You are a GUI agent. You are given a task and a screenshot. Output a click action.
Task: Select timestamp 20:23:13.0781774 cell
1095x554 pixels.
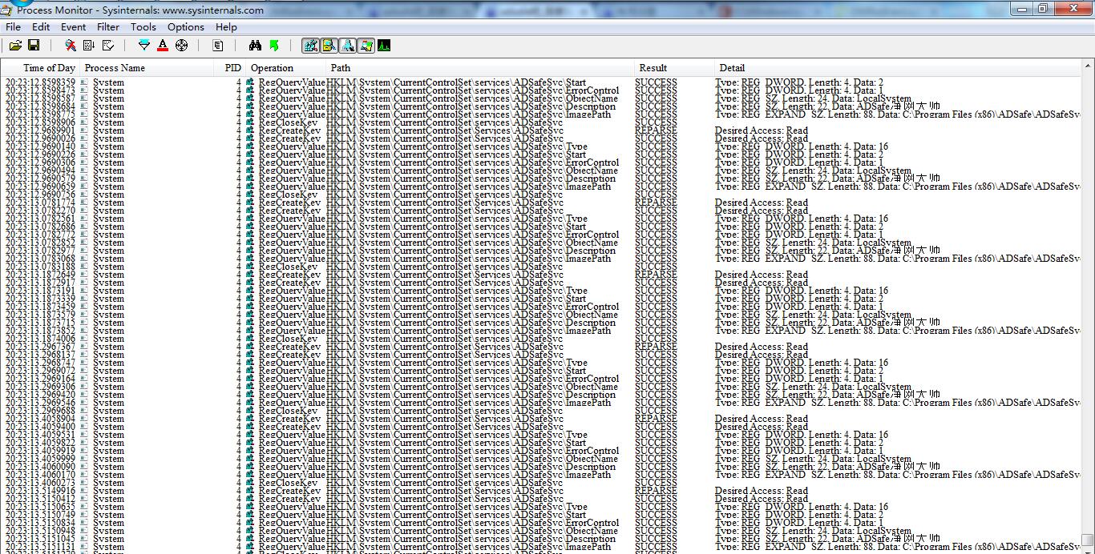coord(40,203)
